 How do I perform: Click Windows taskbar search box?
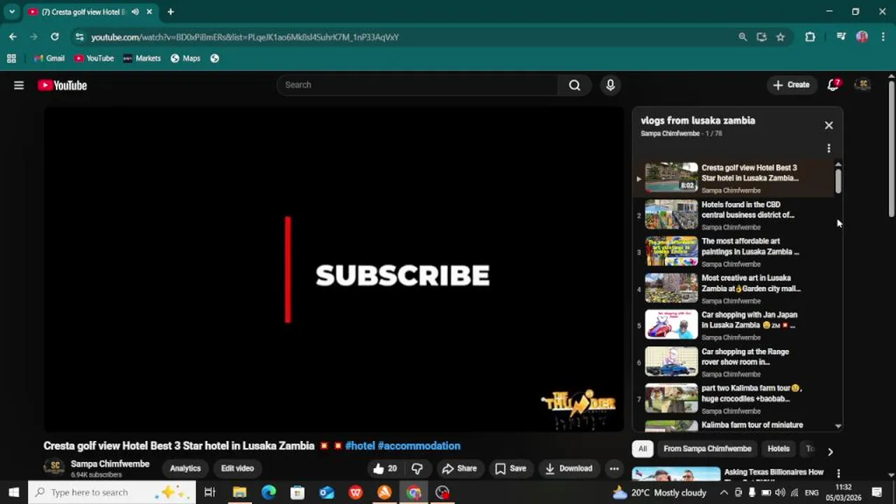[x=112, y=493]
